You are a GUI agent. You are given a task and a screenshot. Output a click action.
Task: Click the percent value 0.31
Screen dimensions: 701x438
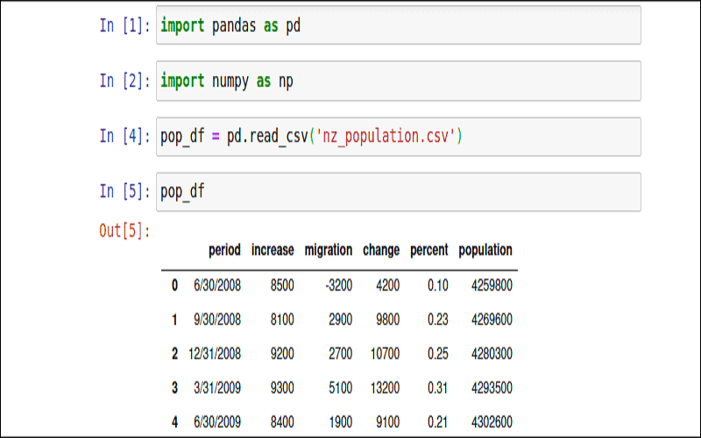click(437, 387)
